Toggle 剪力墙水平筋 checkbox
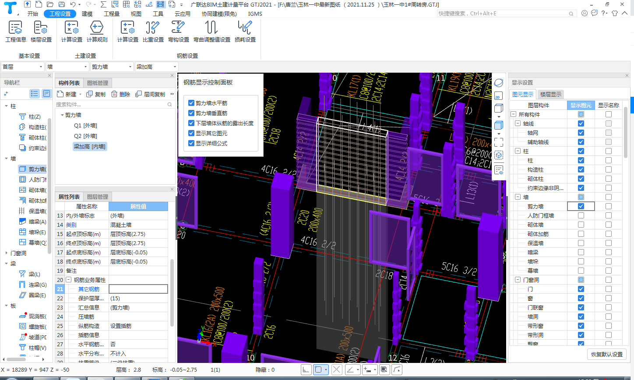Screen dimensions: 634x380 pos(191,103)
